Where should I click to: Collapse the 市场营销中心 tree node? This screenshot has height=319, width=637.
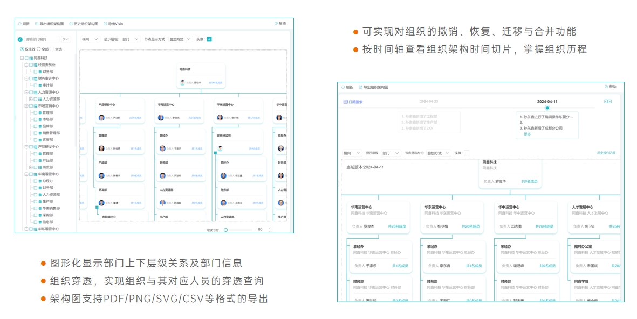point(26,106)
